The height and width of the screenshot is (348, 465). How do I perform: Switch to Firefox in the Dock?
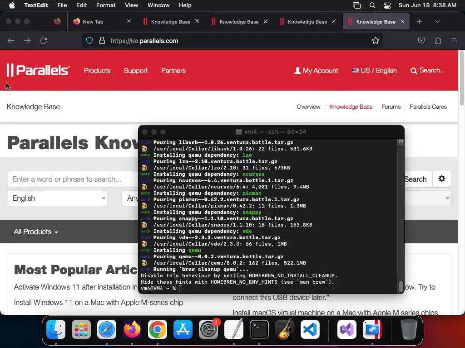tap(132, 329)
